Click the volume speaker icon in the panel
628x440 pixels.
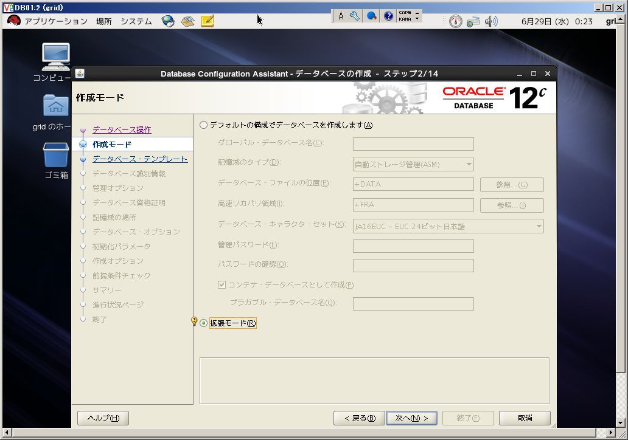[x=491, y=21]
